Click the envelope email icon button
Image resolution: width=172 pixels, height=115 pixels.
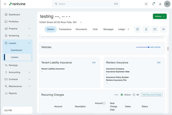155,29
